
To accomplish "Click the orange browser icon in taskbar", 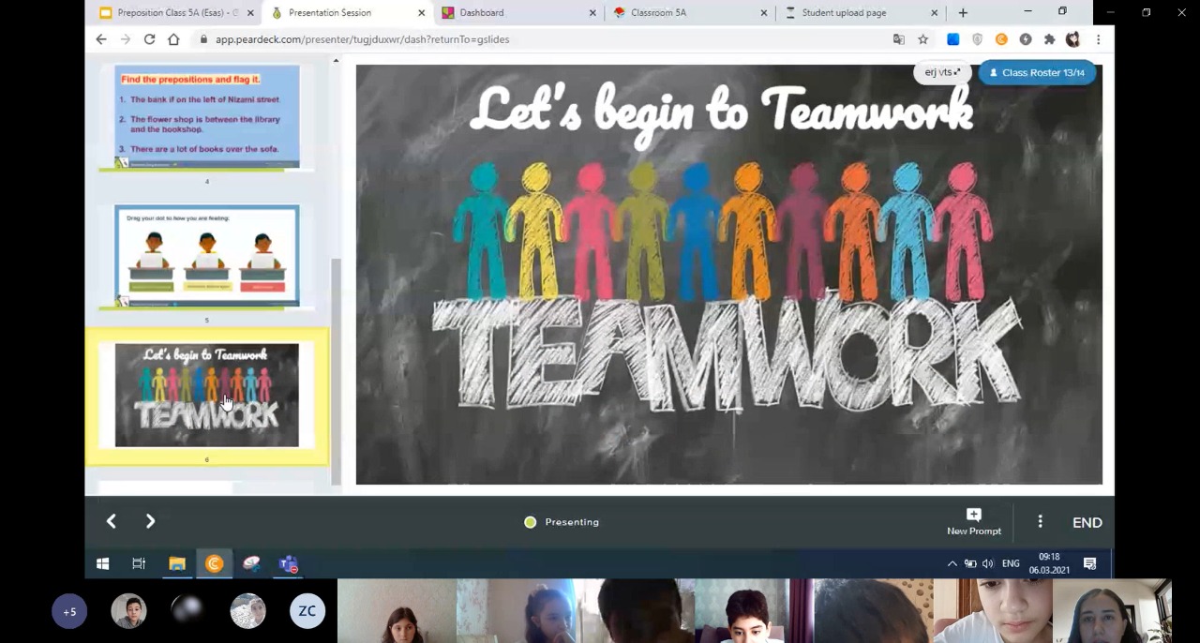I will pyautogui.click(x=214, y=563).
